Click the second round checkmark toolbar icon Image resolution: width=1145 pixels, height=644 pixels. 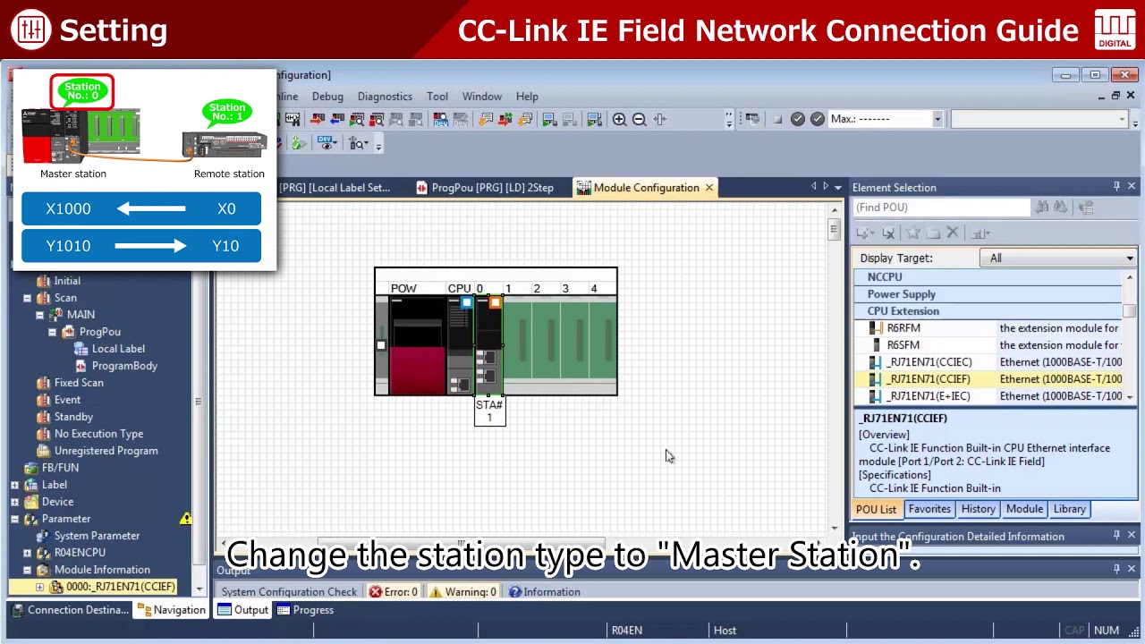point(818,119)
